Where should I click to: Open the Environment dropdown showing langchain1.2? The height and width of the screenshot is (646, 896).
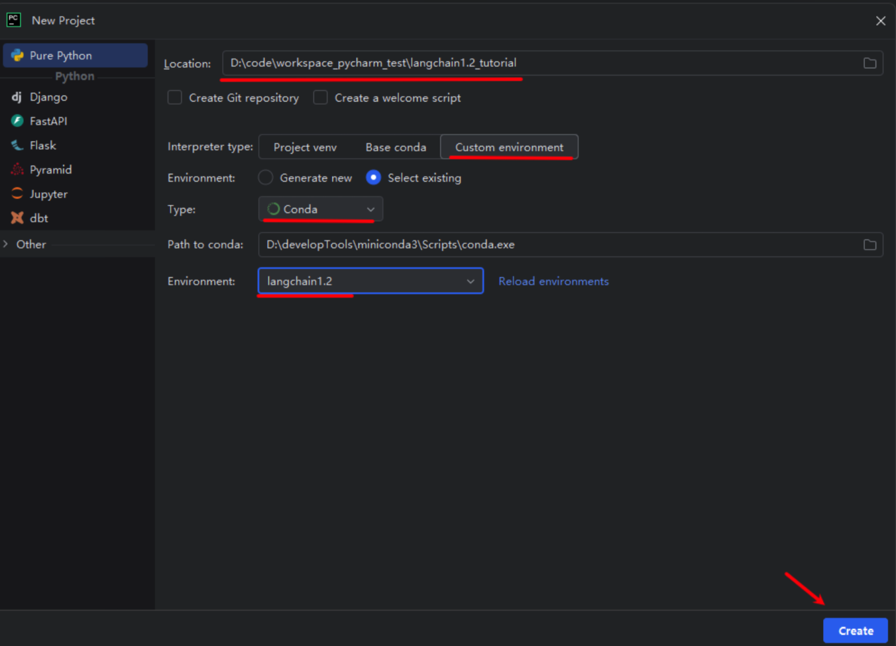tap(371, 281)
